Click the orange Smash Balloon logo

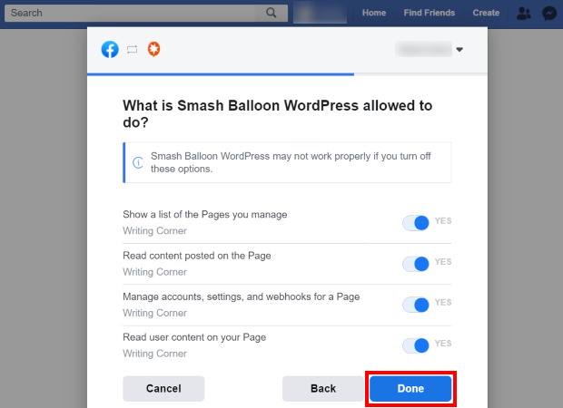[x=153, y=49]
